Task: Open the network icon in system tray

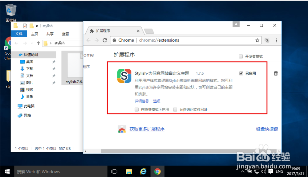Action: 257,171
